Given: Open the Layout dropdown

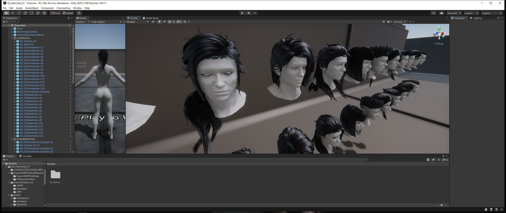Looking at the screenshot, I should (491, 13).
